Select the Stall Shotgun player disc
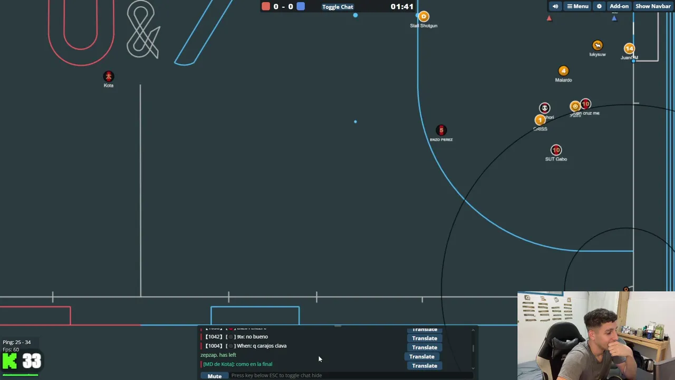675x380 pixels. point(423,17)
